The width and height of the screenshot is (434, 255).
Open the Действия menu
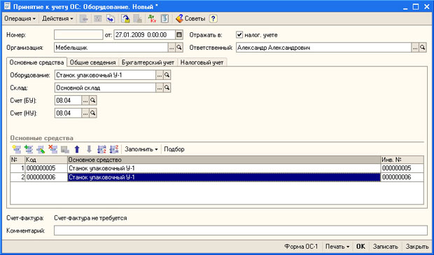pos(57,19)
